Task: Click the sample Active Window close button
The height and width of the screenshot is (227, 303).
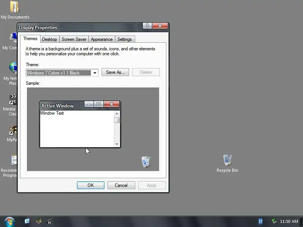Action: (x=111, y=104)
